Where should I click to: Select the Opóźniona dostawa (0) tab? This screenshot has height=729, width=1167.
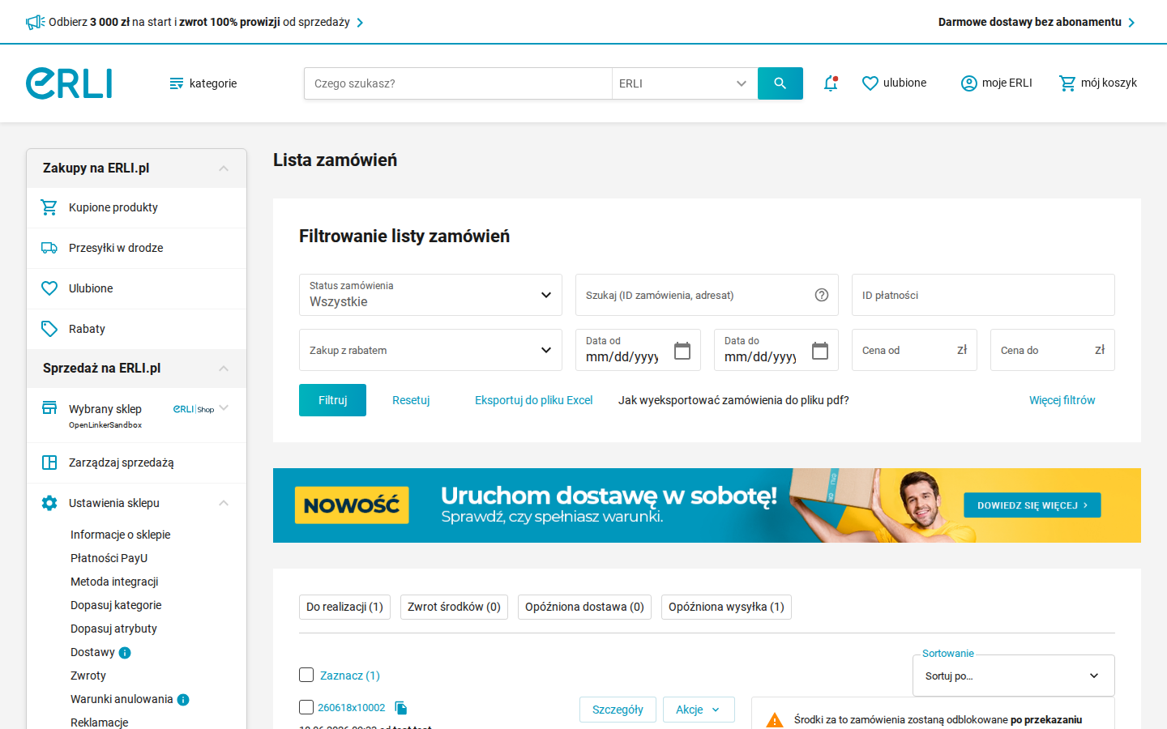click(584, 607)
